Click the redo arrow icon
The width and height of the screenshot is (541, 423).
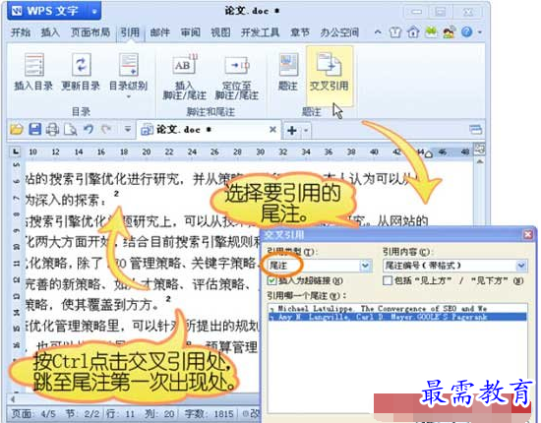pos(105,129)
